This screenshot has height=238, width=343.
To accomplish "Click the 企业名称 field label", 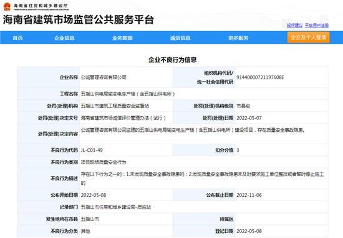I will pyautogui.click(x=69, y=77).
